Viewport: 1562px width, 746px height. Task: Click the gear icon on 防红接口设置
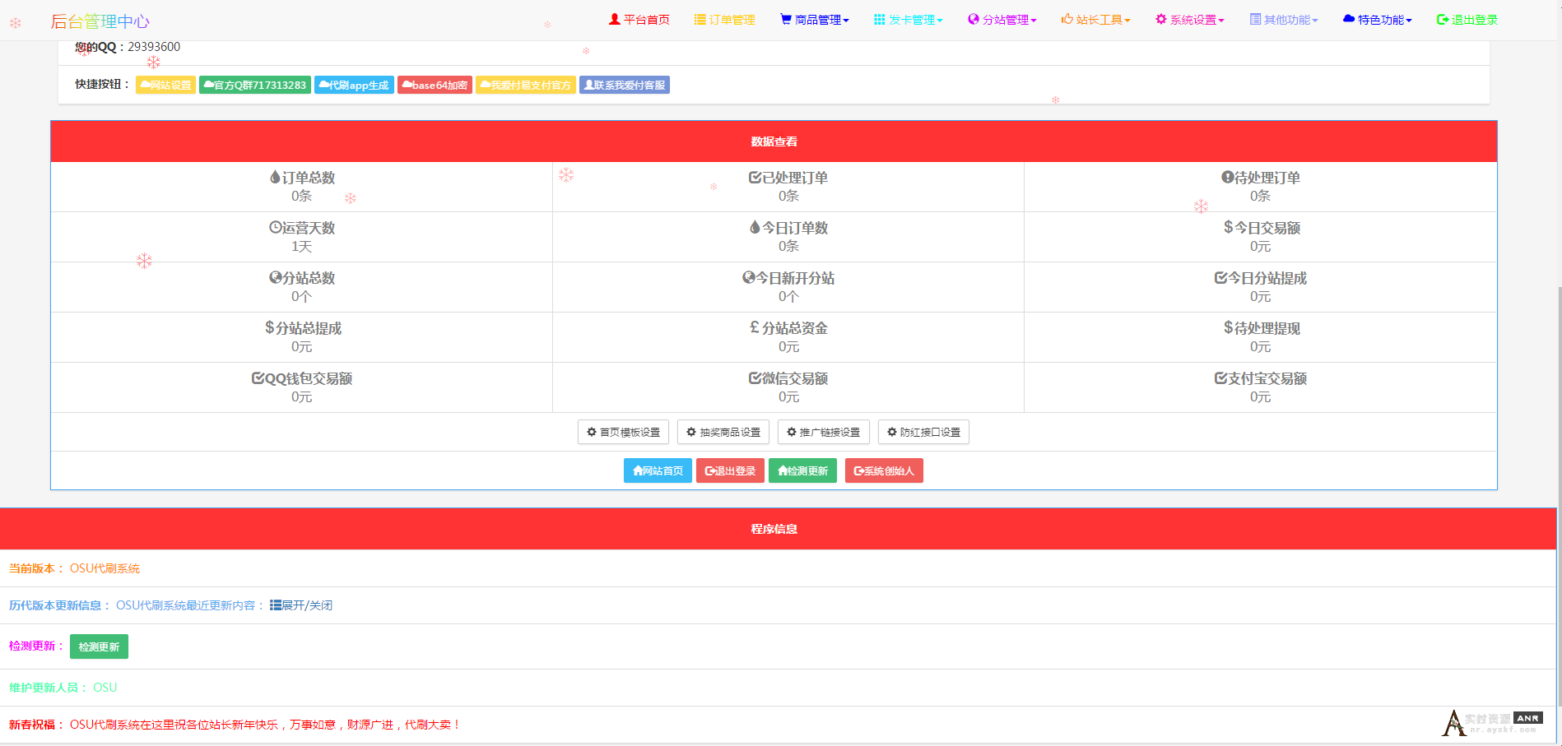click(x=892, y=432)
